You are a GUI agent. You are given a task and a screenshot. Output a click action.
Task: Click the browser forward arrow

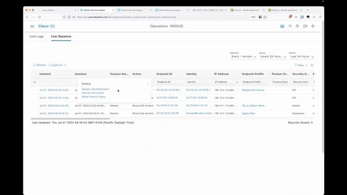click(33, 17)
